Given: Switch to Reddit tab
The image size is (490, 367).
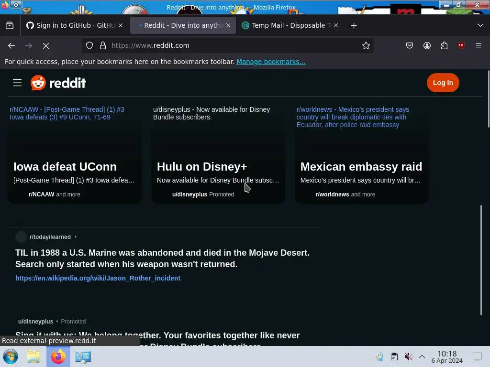Looking at the screenshot, I should click(182, 26).
